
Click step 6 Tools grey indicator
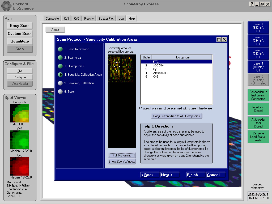(60, 92)
